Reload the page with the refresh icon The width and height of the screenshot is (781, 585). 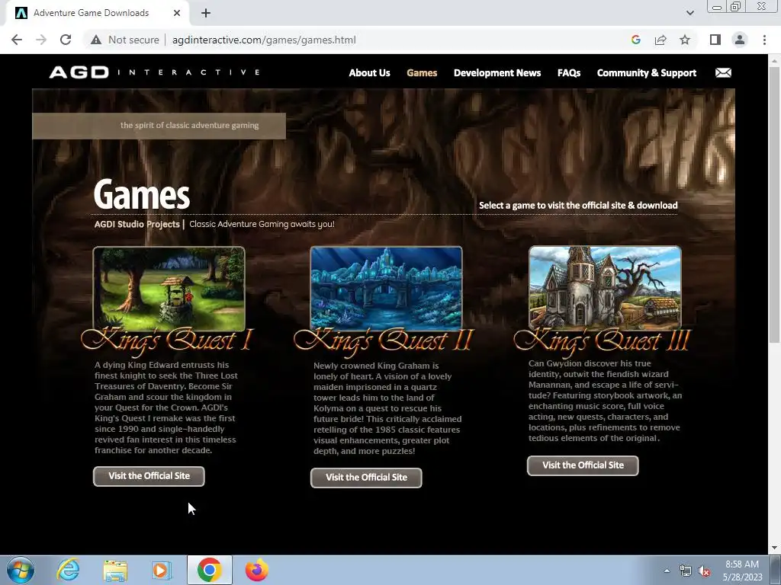[x=66, y=40]
